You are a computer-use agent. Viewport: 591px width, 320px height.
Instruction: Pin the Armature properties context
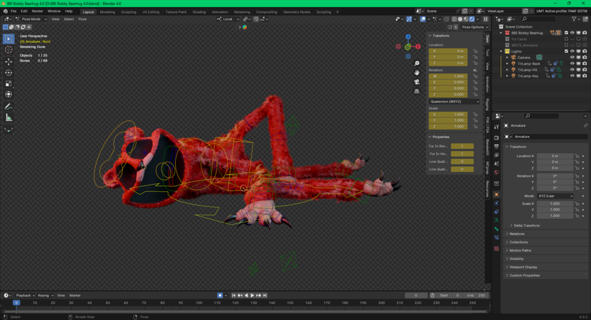pos(585,125)
